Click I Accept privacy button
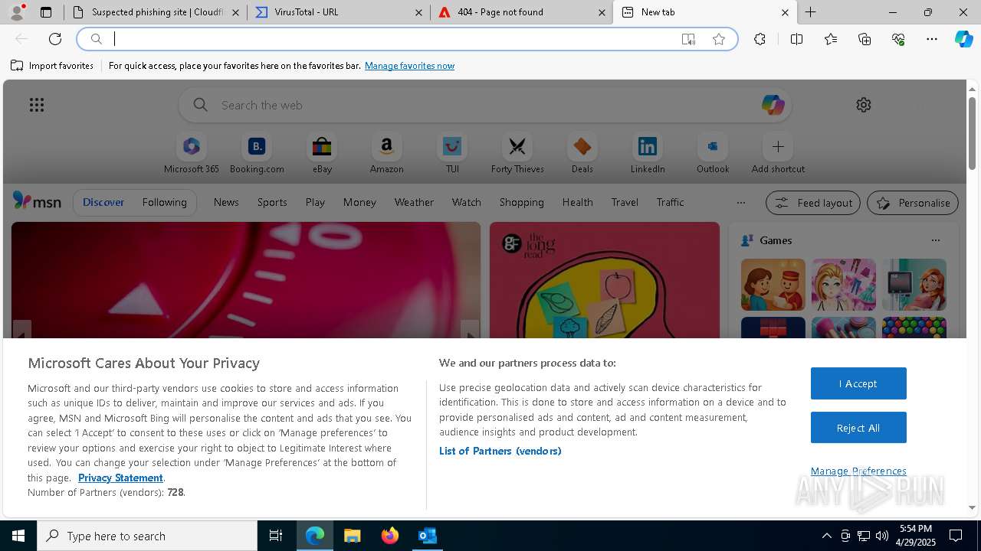The width and height of the screenshot is (981, 551). [x=858, y=383]
